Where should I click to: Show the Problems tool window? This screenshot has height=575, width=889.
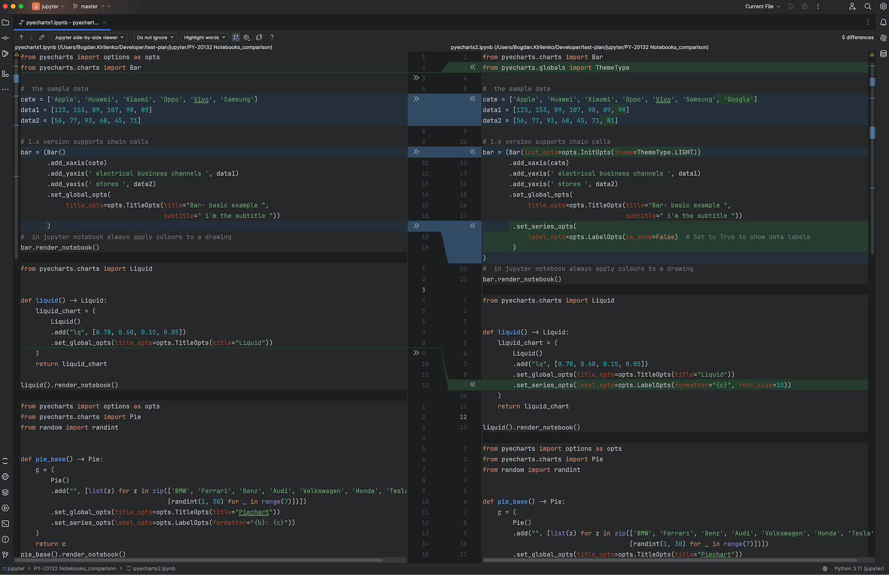click(5, 539)
